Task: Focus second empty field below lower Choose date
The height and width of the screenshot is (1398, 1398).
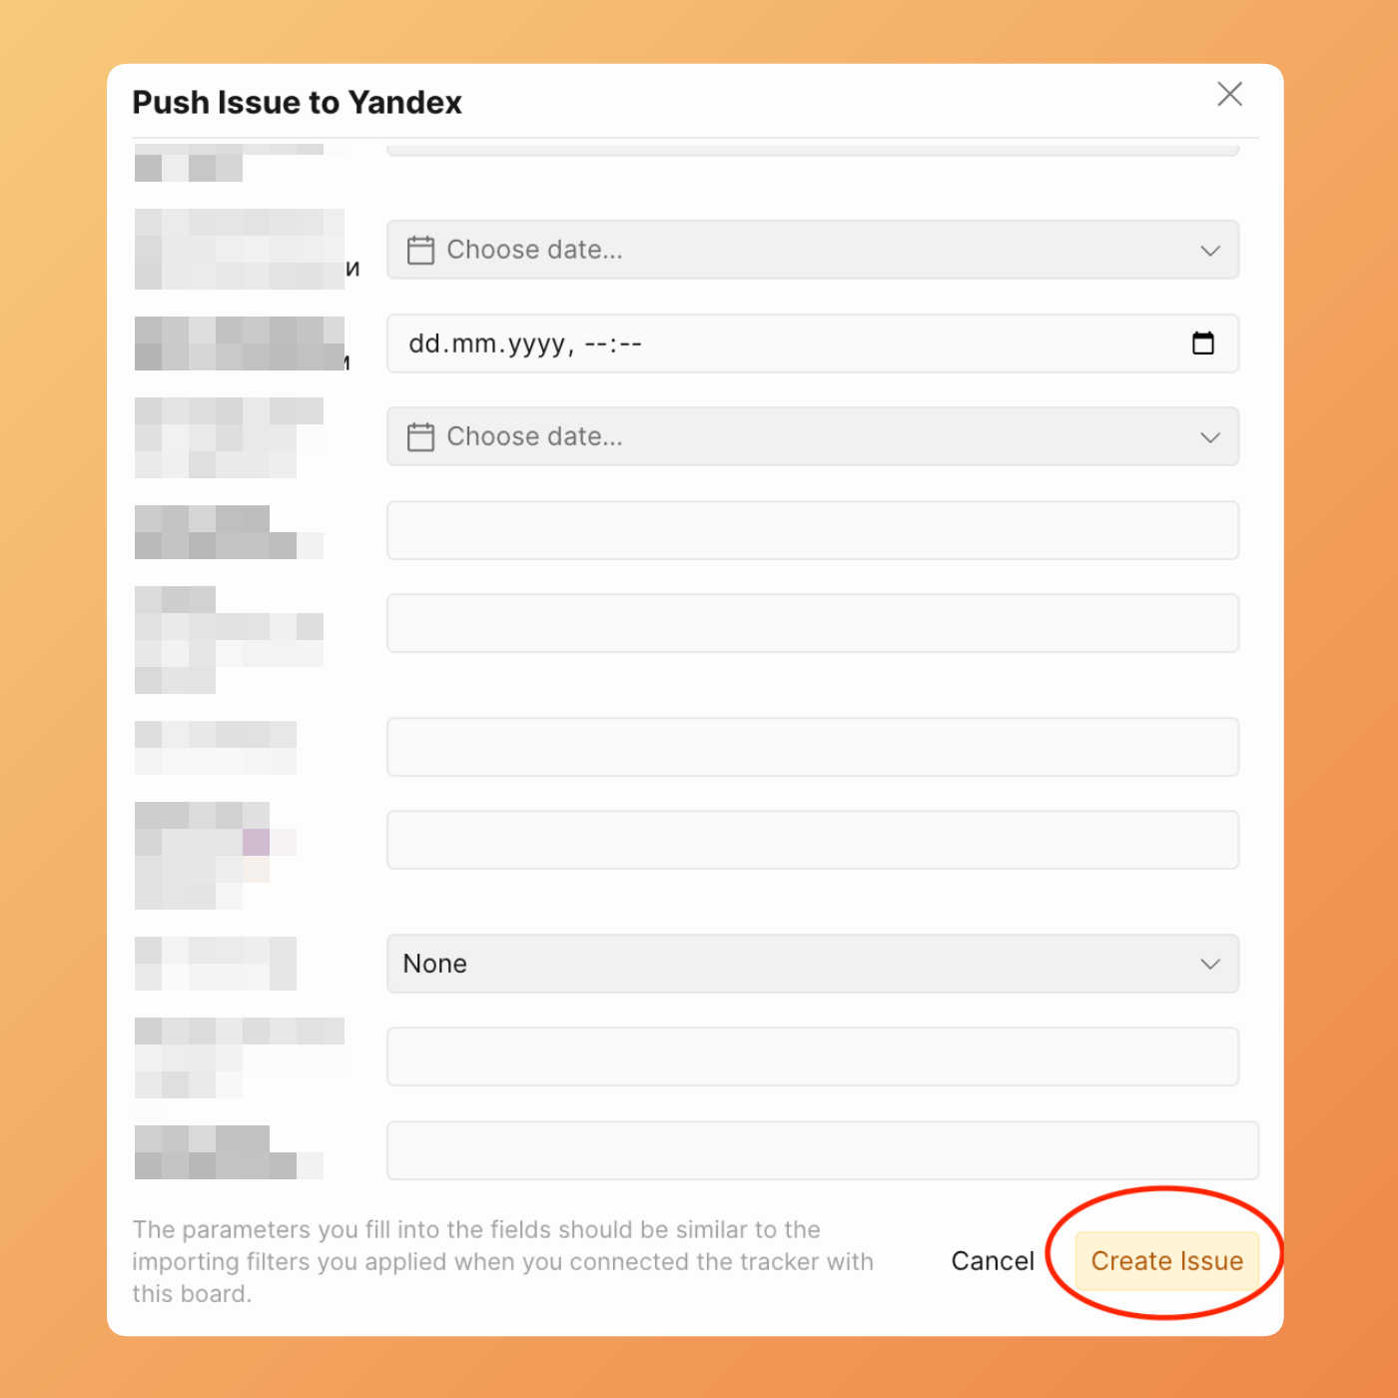Action: [812, 623]
